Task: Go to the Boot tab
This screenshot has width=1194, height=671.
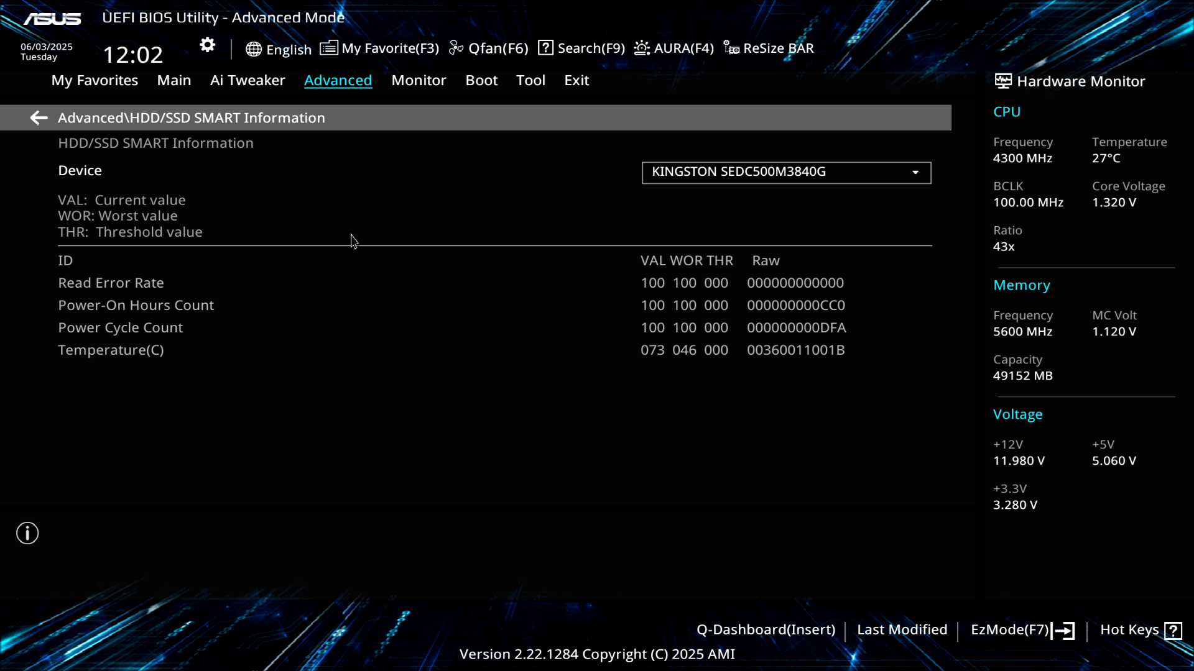Action: pyautogui.click(x=481, y=81)
